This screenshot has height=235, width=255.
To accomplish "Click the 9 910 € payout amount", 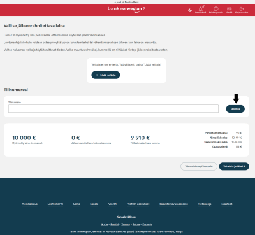I will [140, 138].
